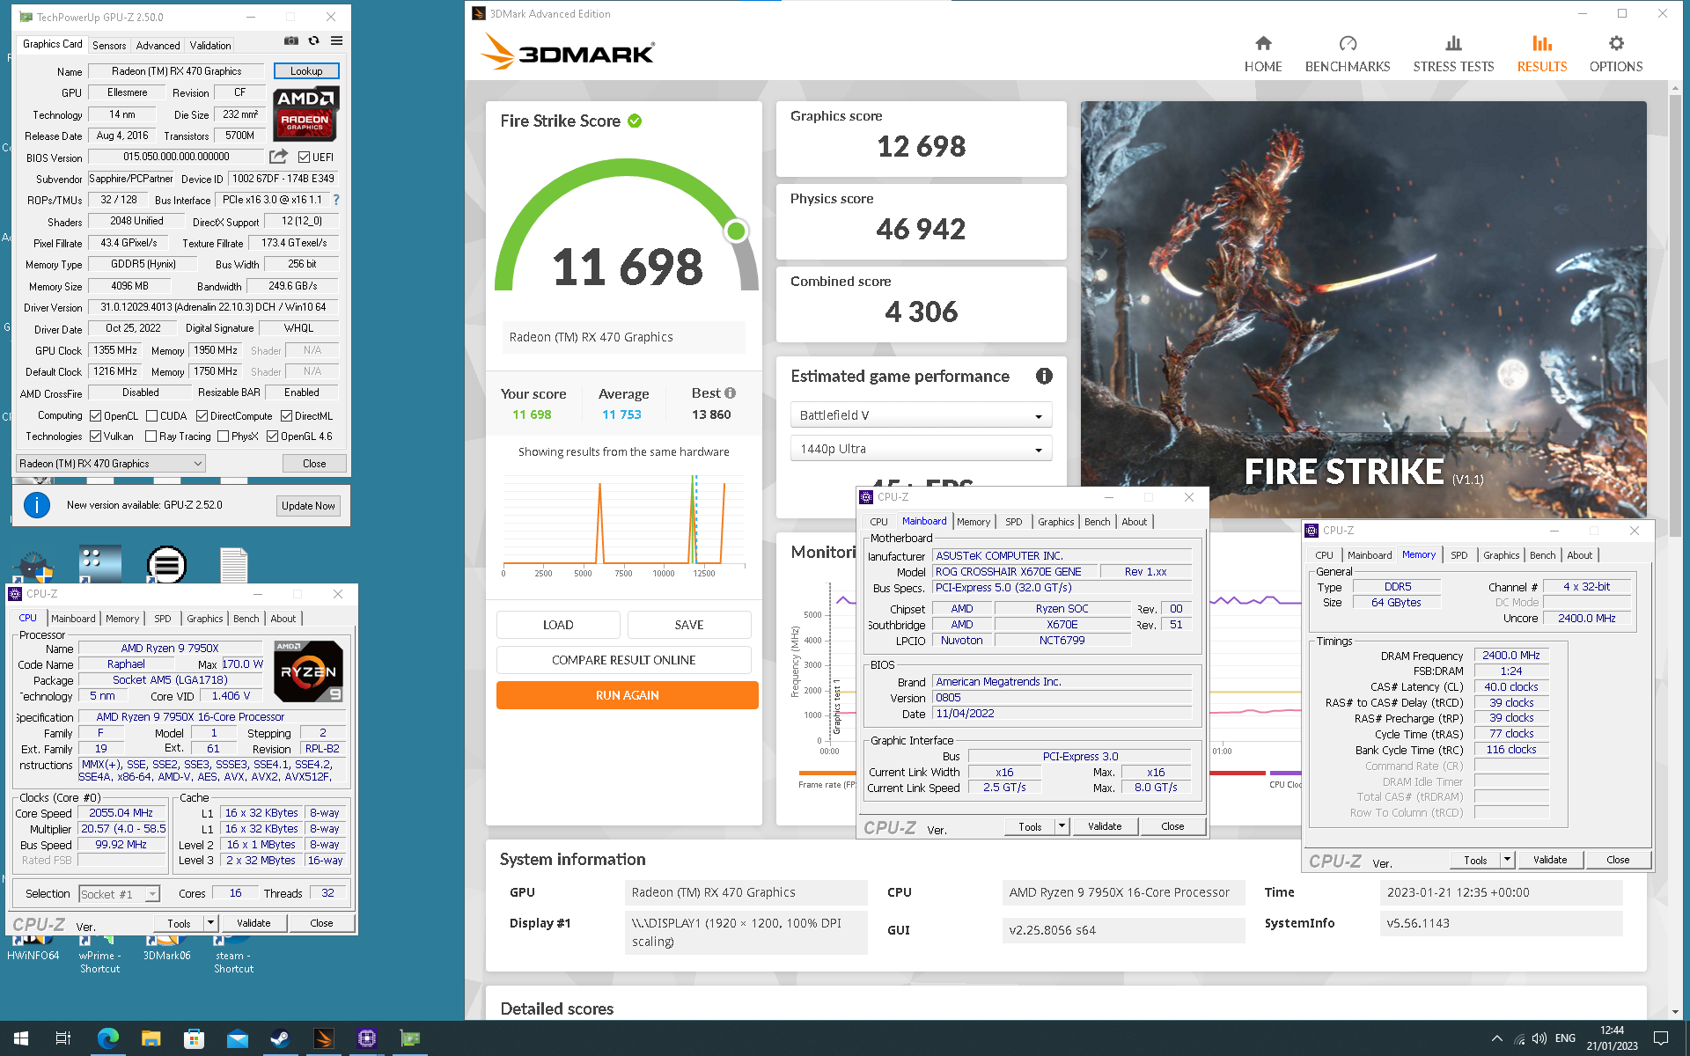The height and width of the screenshot is (1056, 1690).
Task: Open SPD tab in CPU-Z Mainboard window
Action: pos(1014,522)
